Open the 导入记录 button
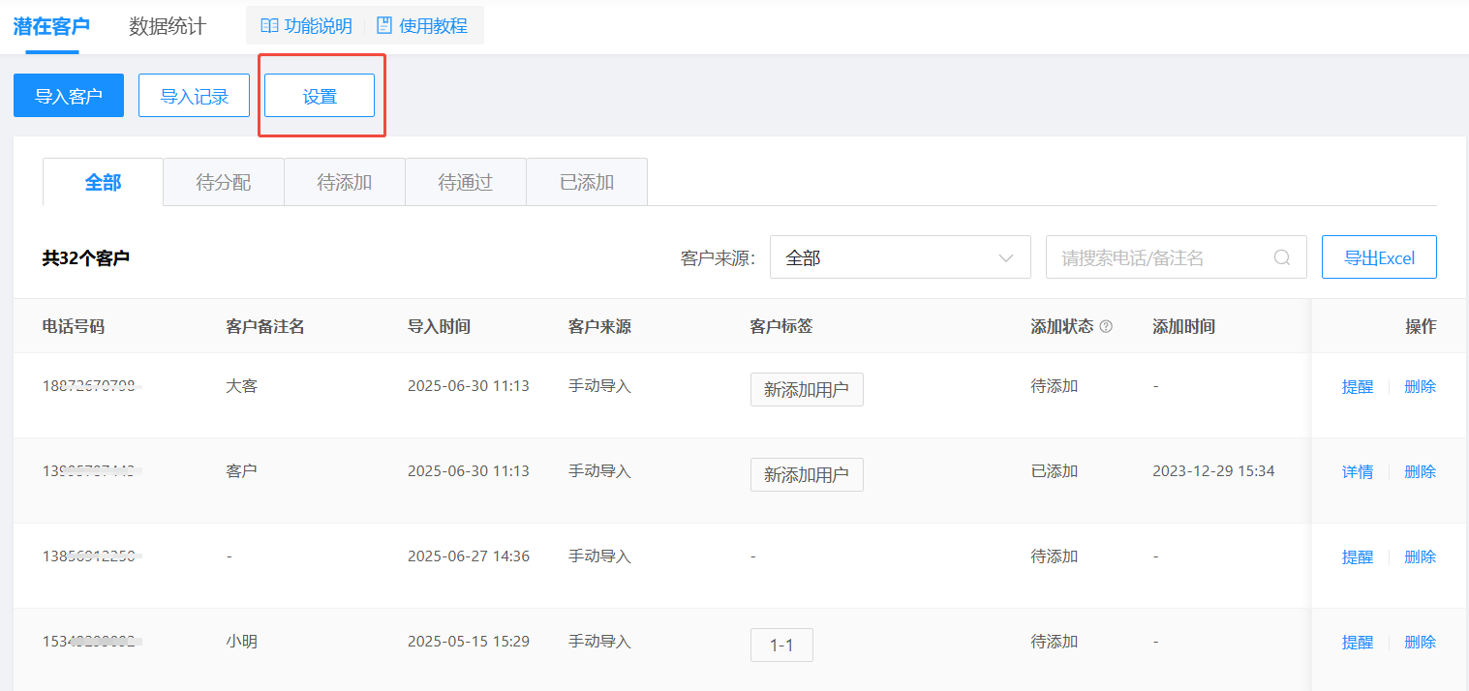 [194, 96]
